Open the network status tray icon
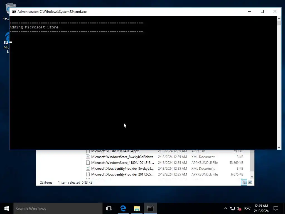This screenshot has height=214, width=285. tap(232, 208)
